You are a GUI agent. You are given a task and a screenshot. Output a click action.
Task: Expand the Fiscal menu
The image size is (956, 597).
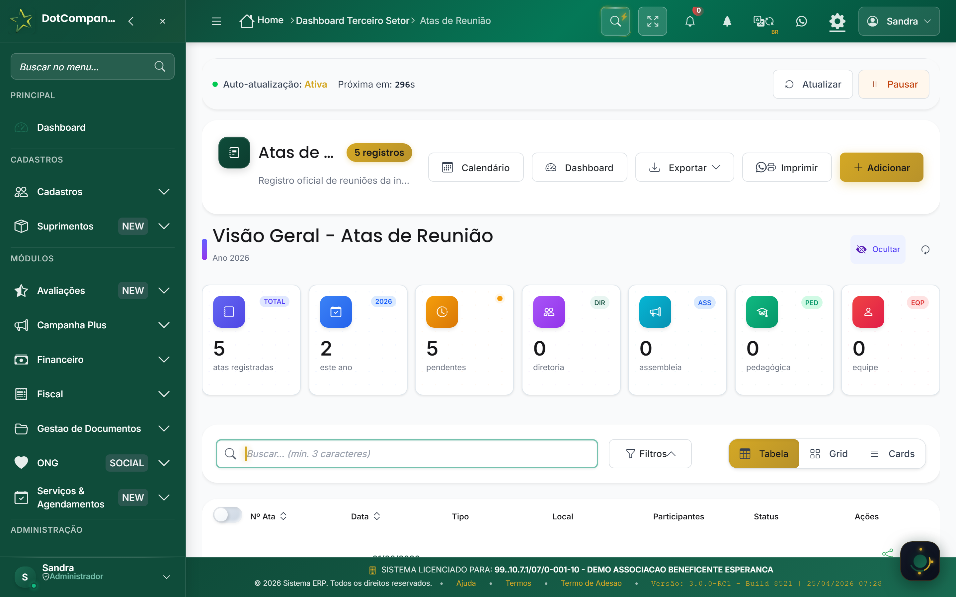coord(92,394)
